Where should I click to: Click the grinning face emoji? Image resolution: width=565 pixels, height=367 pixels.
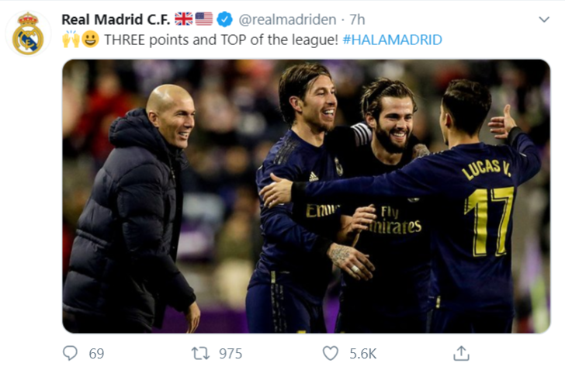91,39
